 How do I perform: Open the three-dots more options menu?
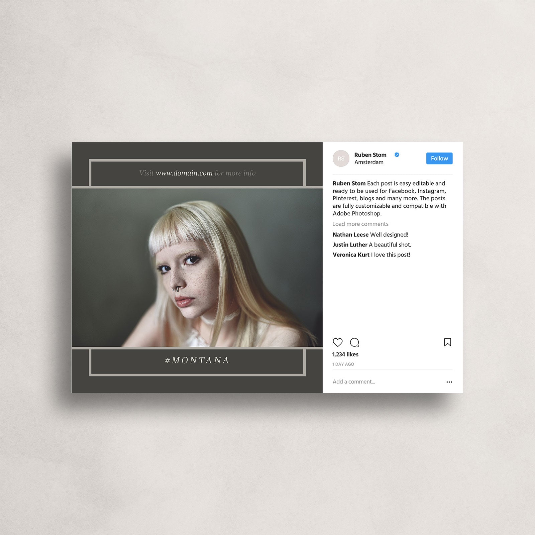[x=449, y=382]
